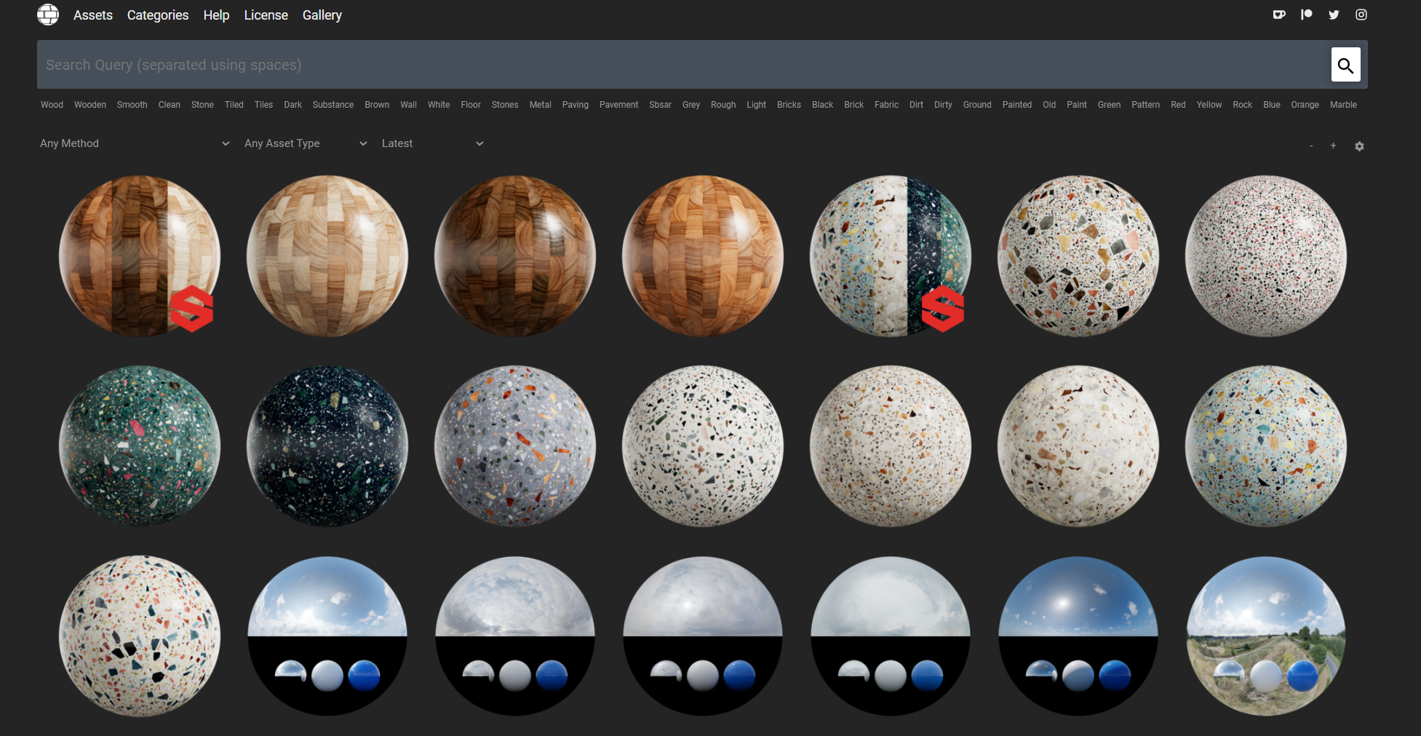Filter by the Orange tag
This screenshot has height=736, width=1421.
(x=1305, y=105)
